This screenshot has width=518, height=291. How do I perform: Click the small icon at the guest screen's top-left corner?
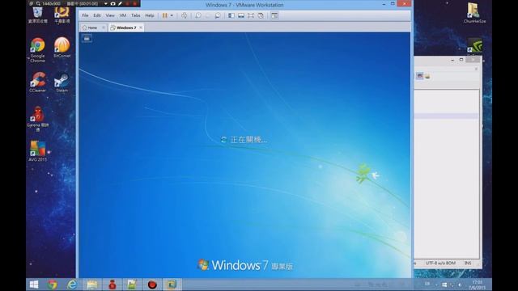pos(87,39)
